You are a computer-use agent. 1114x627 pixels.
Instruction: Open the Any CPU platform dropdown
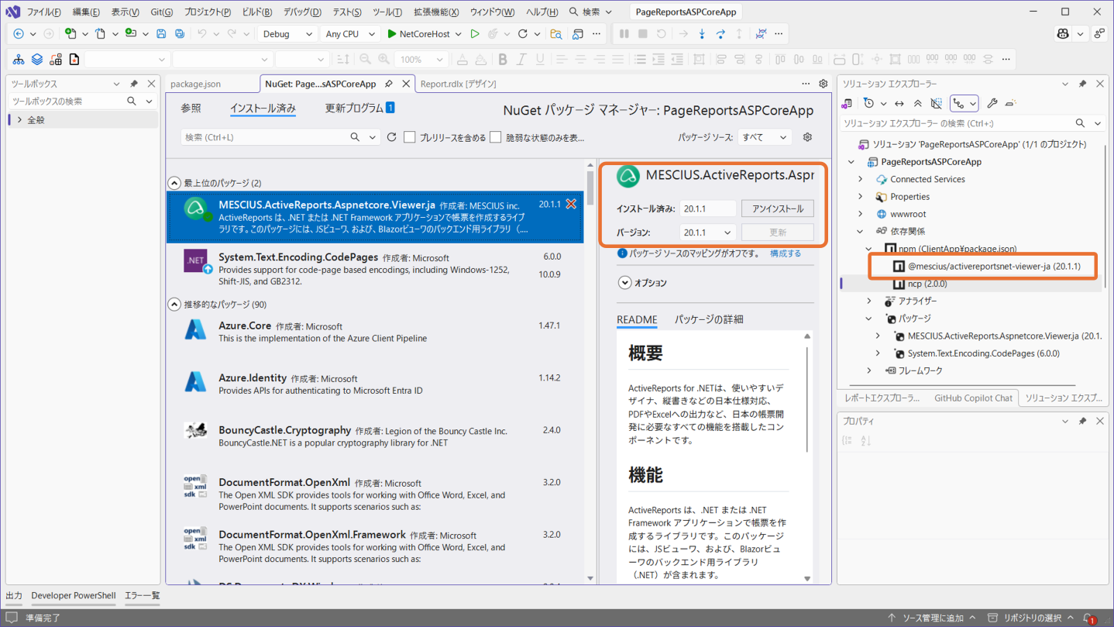point(349,34)
